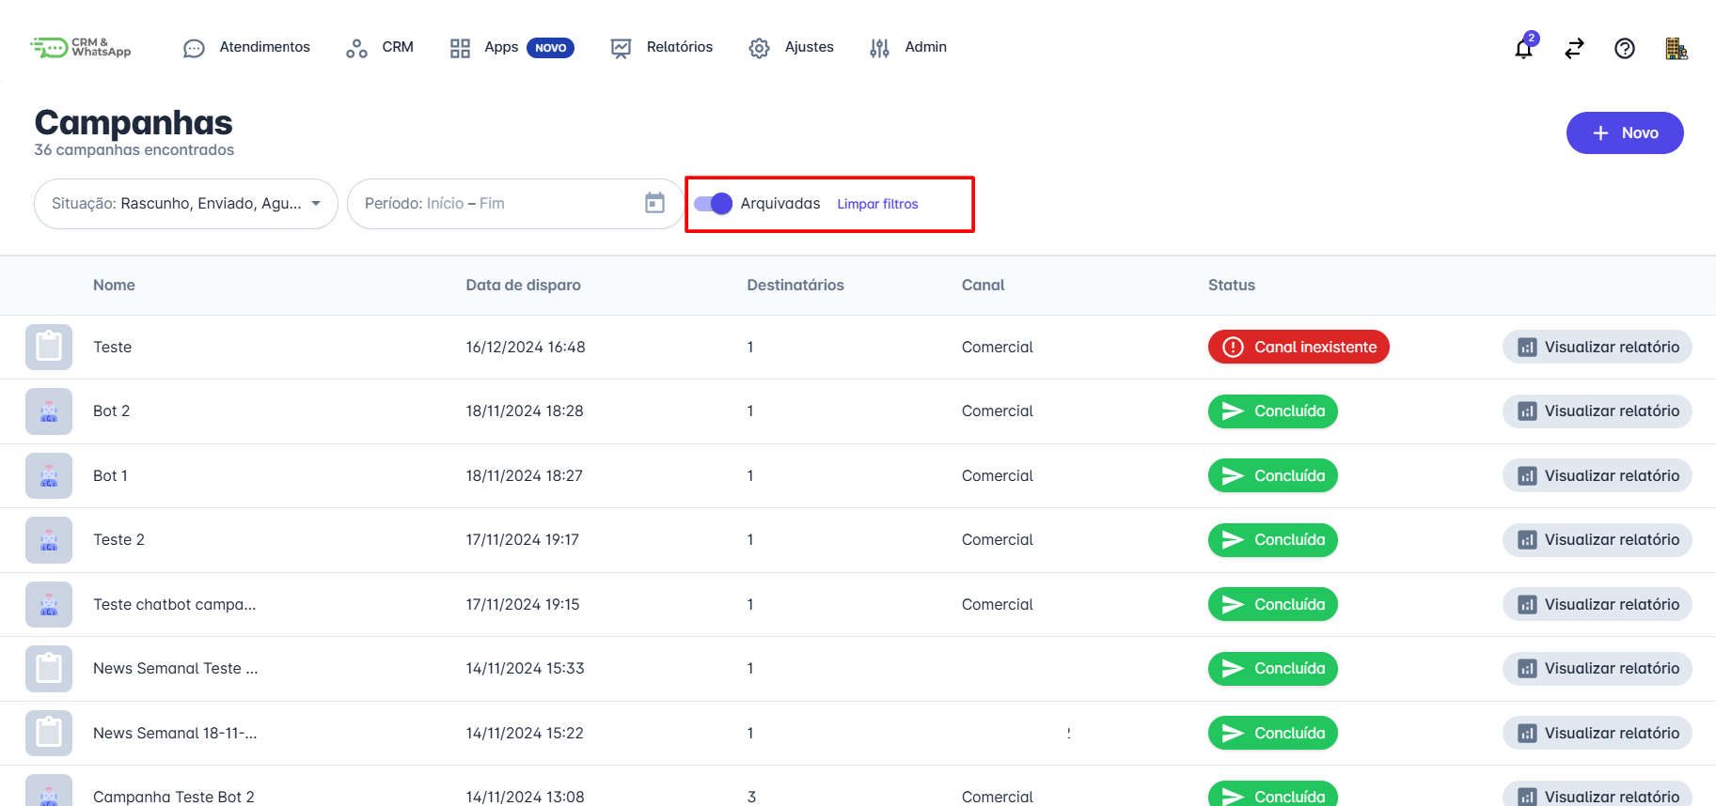The image size is (1716, 806).
Task: Go to Atendimentos in the navigation
Action: [x=246, y=47]
